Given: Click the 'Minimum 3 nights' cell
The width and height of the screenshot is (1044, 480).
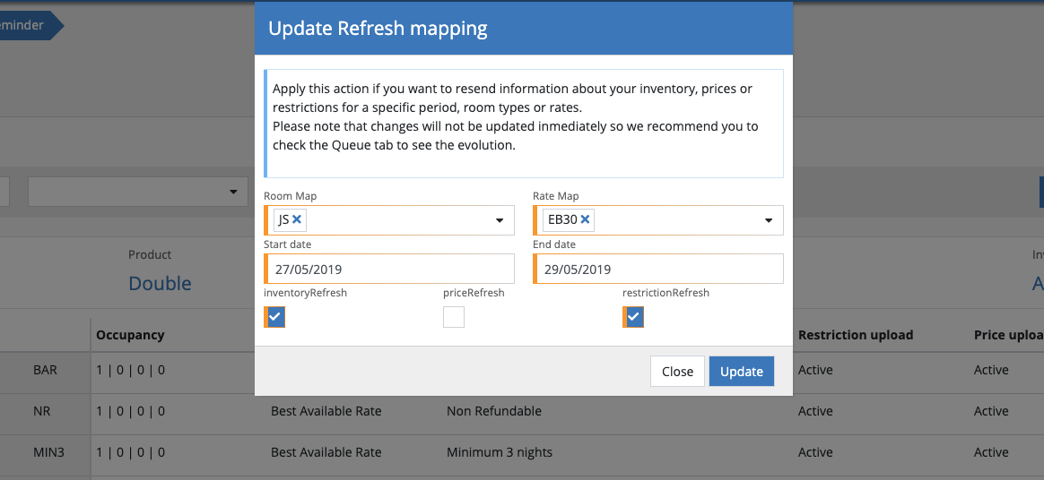Looking at the screenshot, I should point(499,452).
